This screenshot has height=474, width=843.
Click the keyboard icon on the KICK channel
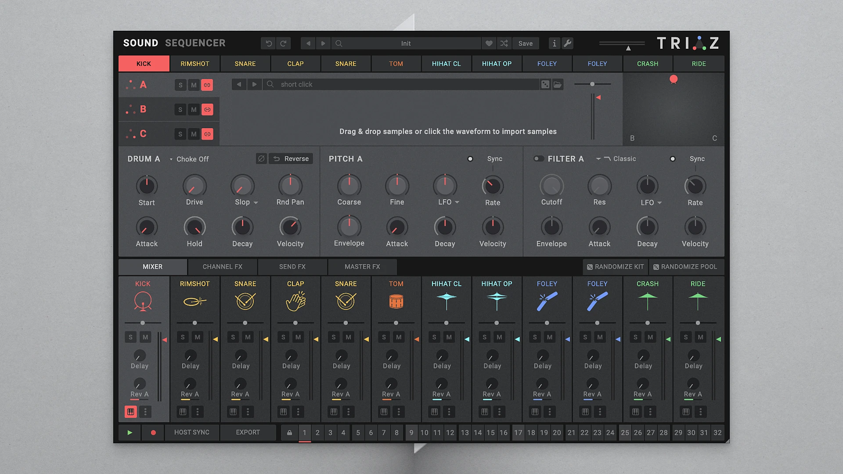(130, 412)
